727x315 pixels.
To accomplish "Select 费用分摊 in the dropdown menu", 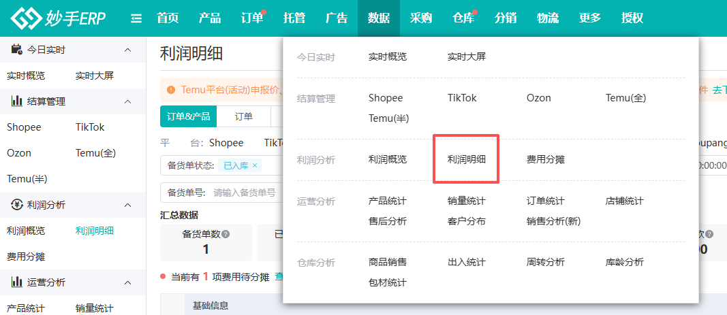I will [545, 159].
